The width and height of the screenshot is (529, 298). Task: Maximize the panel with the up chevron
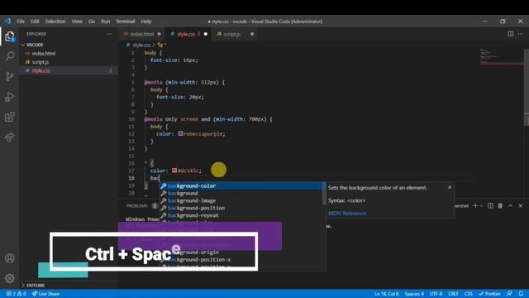pyautogui.click(x=511, y=205)
